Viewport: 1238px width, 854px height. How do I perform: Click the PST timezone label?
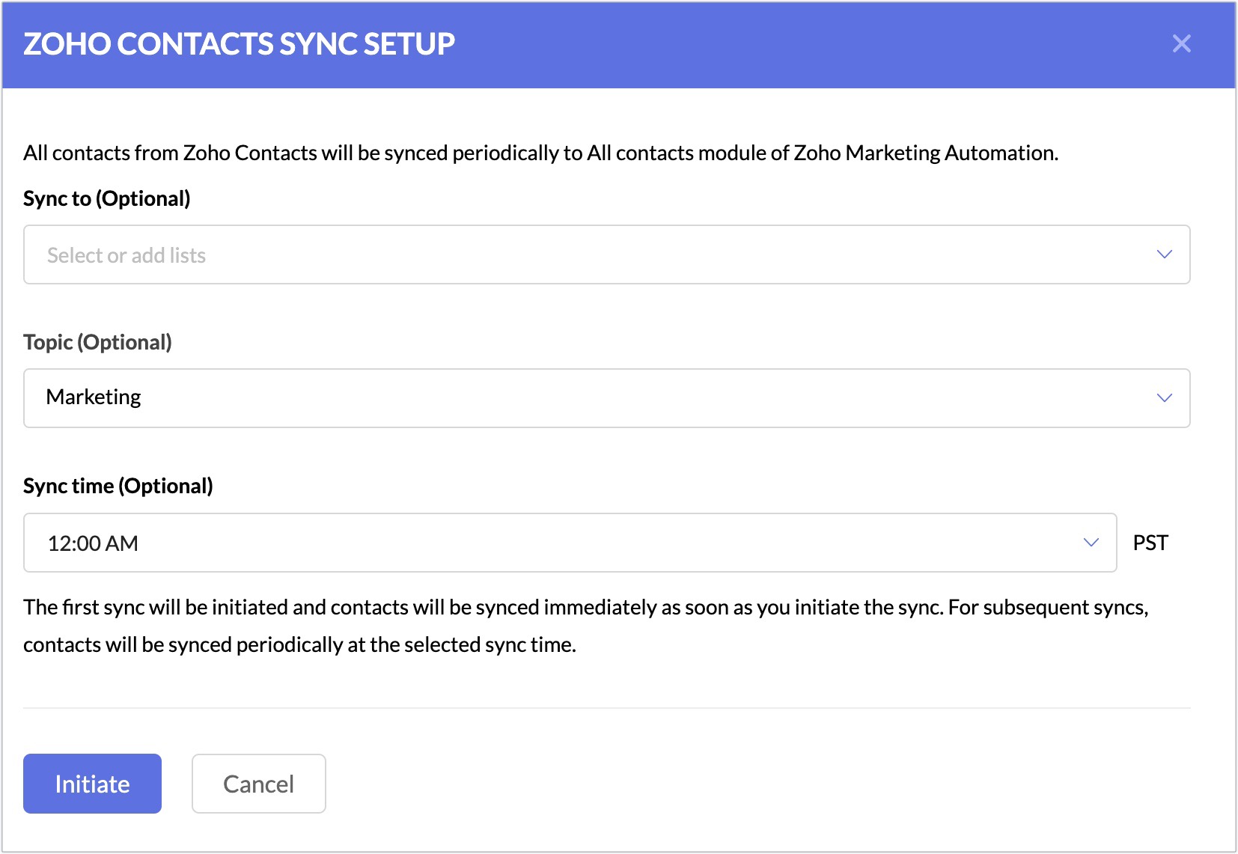pos(1150,543)
